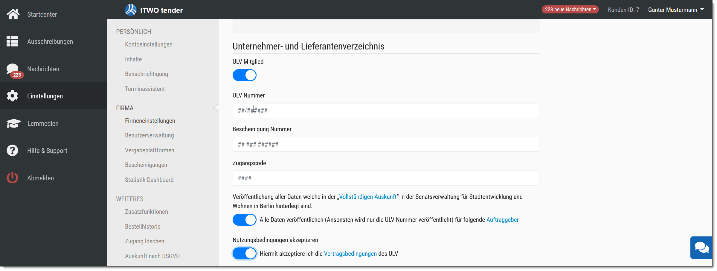
Task: Expand the 223 neue Nachrichten dropdown
Action: coord(570,10)
